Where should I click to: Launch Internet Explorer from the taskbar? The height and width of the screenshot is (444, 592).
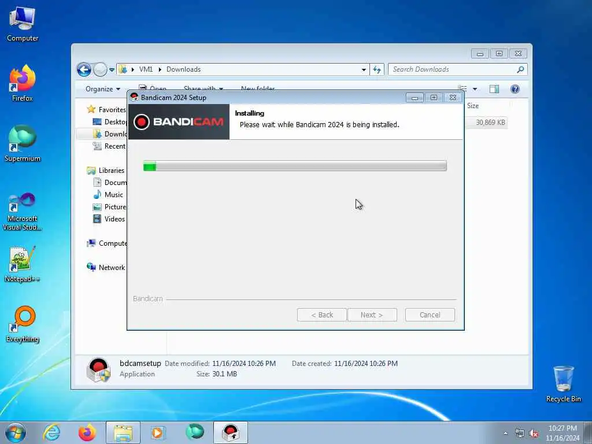point(51,432)
